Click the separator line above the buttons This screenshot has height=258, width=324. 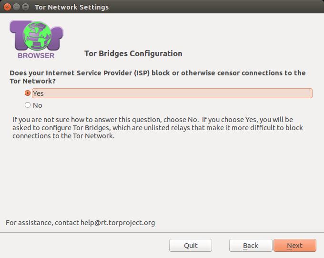(x=162, y=232)
